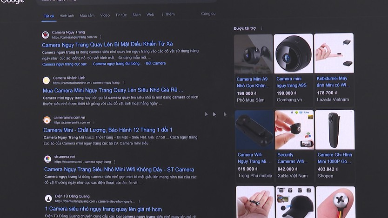Select Security Cameras Wifi product image
Viewport: 388px width, 218px height.
click(x=294, y=130)
